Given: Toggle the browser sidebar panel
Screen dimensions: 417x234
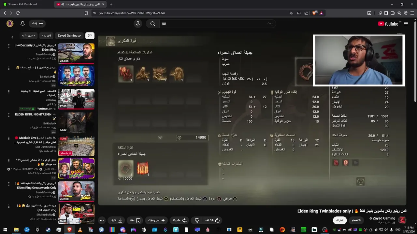Looking at the screenshot, I should [386, 13].
